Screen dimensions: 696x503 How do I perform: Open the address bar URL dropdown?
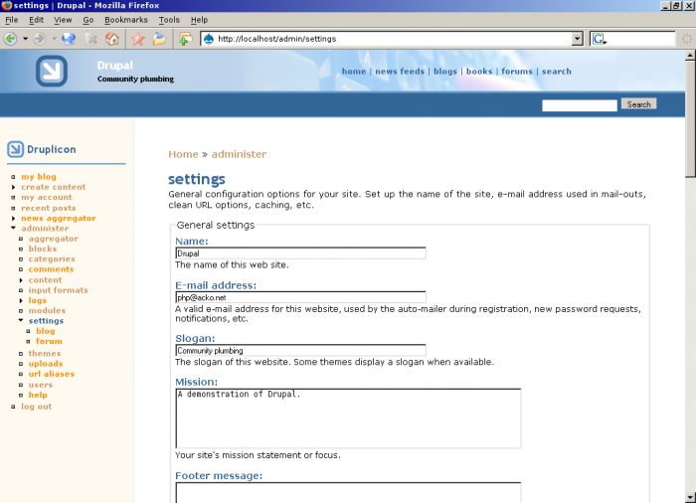point(577,39)
